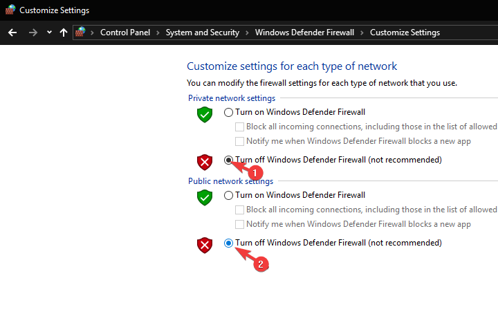This screenshot has width=498, height=332.
Task: Click green shield under Private network settings
Action: tap(205, 115)
